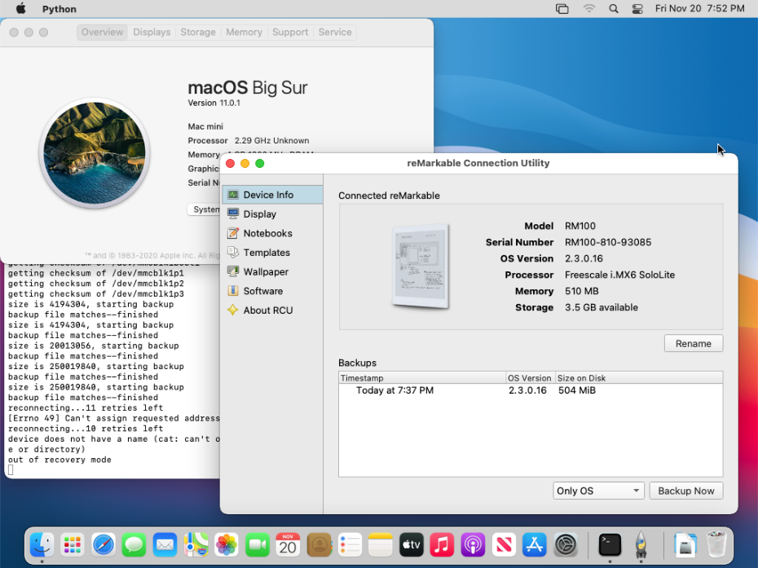Open Photos in the Dock
Viewport: 758px width, 568px height.
point(227,545)
